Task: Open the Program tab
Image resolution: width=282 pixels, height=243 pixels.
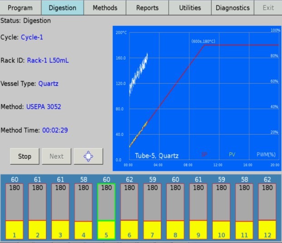Action: pyautogui.click(x=20, y=8)
